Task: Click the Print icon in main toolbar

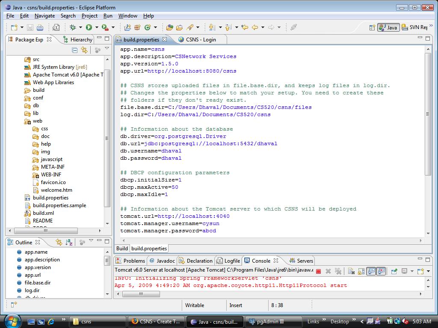Action: [40, 27]
